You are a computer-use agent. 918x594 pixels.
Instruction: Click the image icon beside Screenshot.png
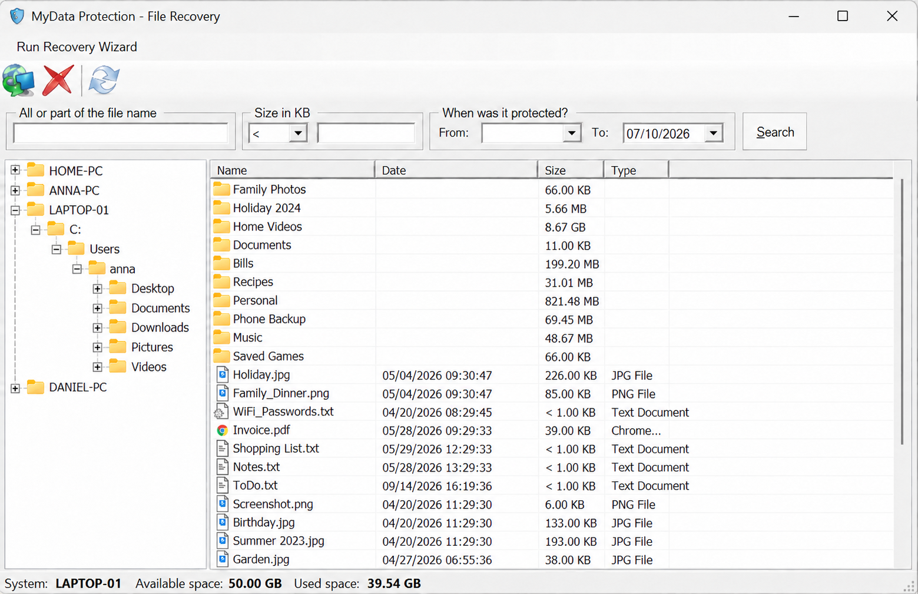pyautogui.click(x=222, y=505)
